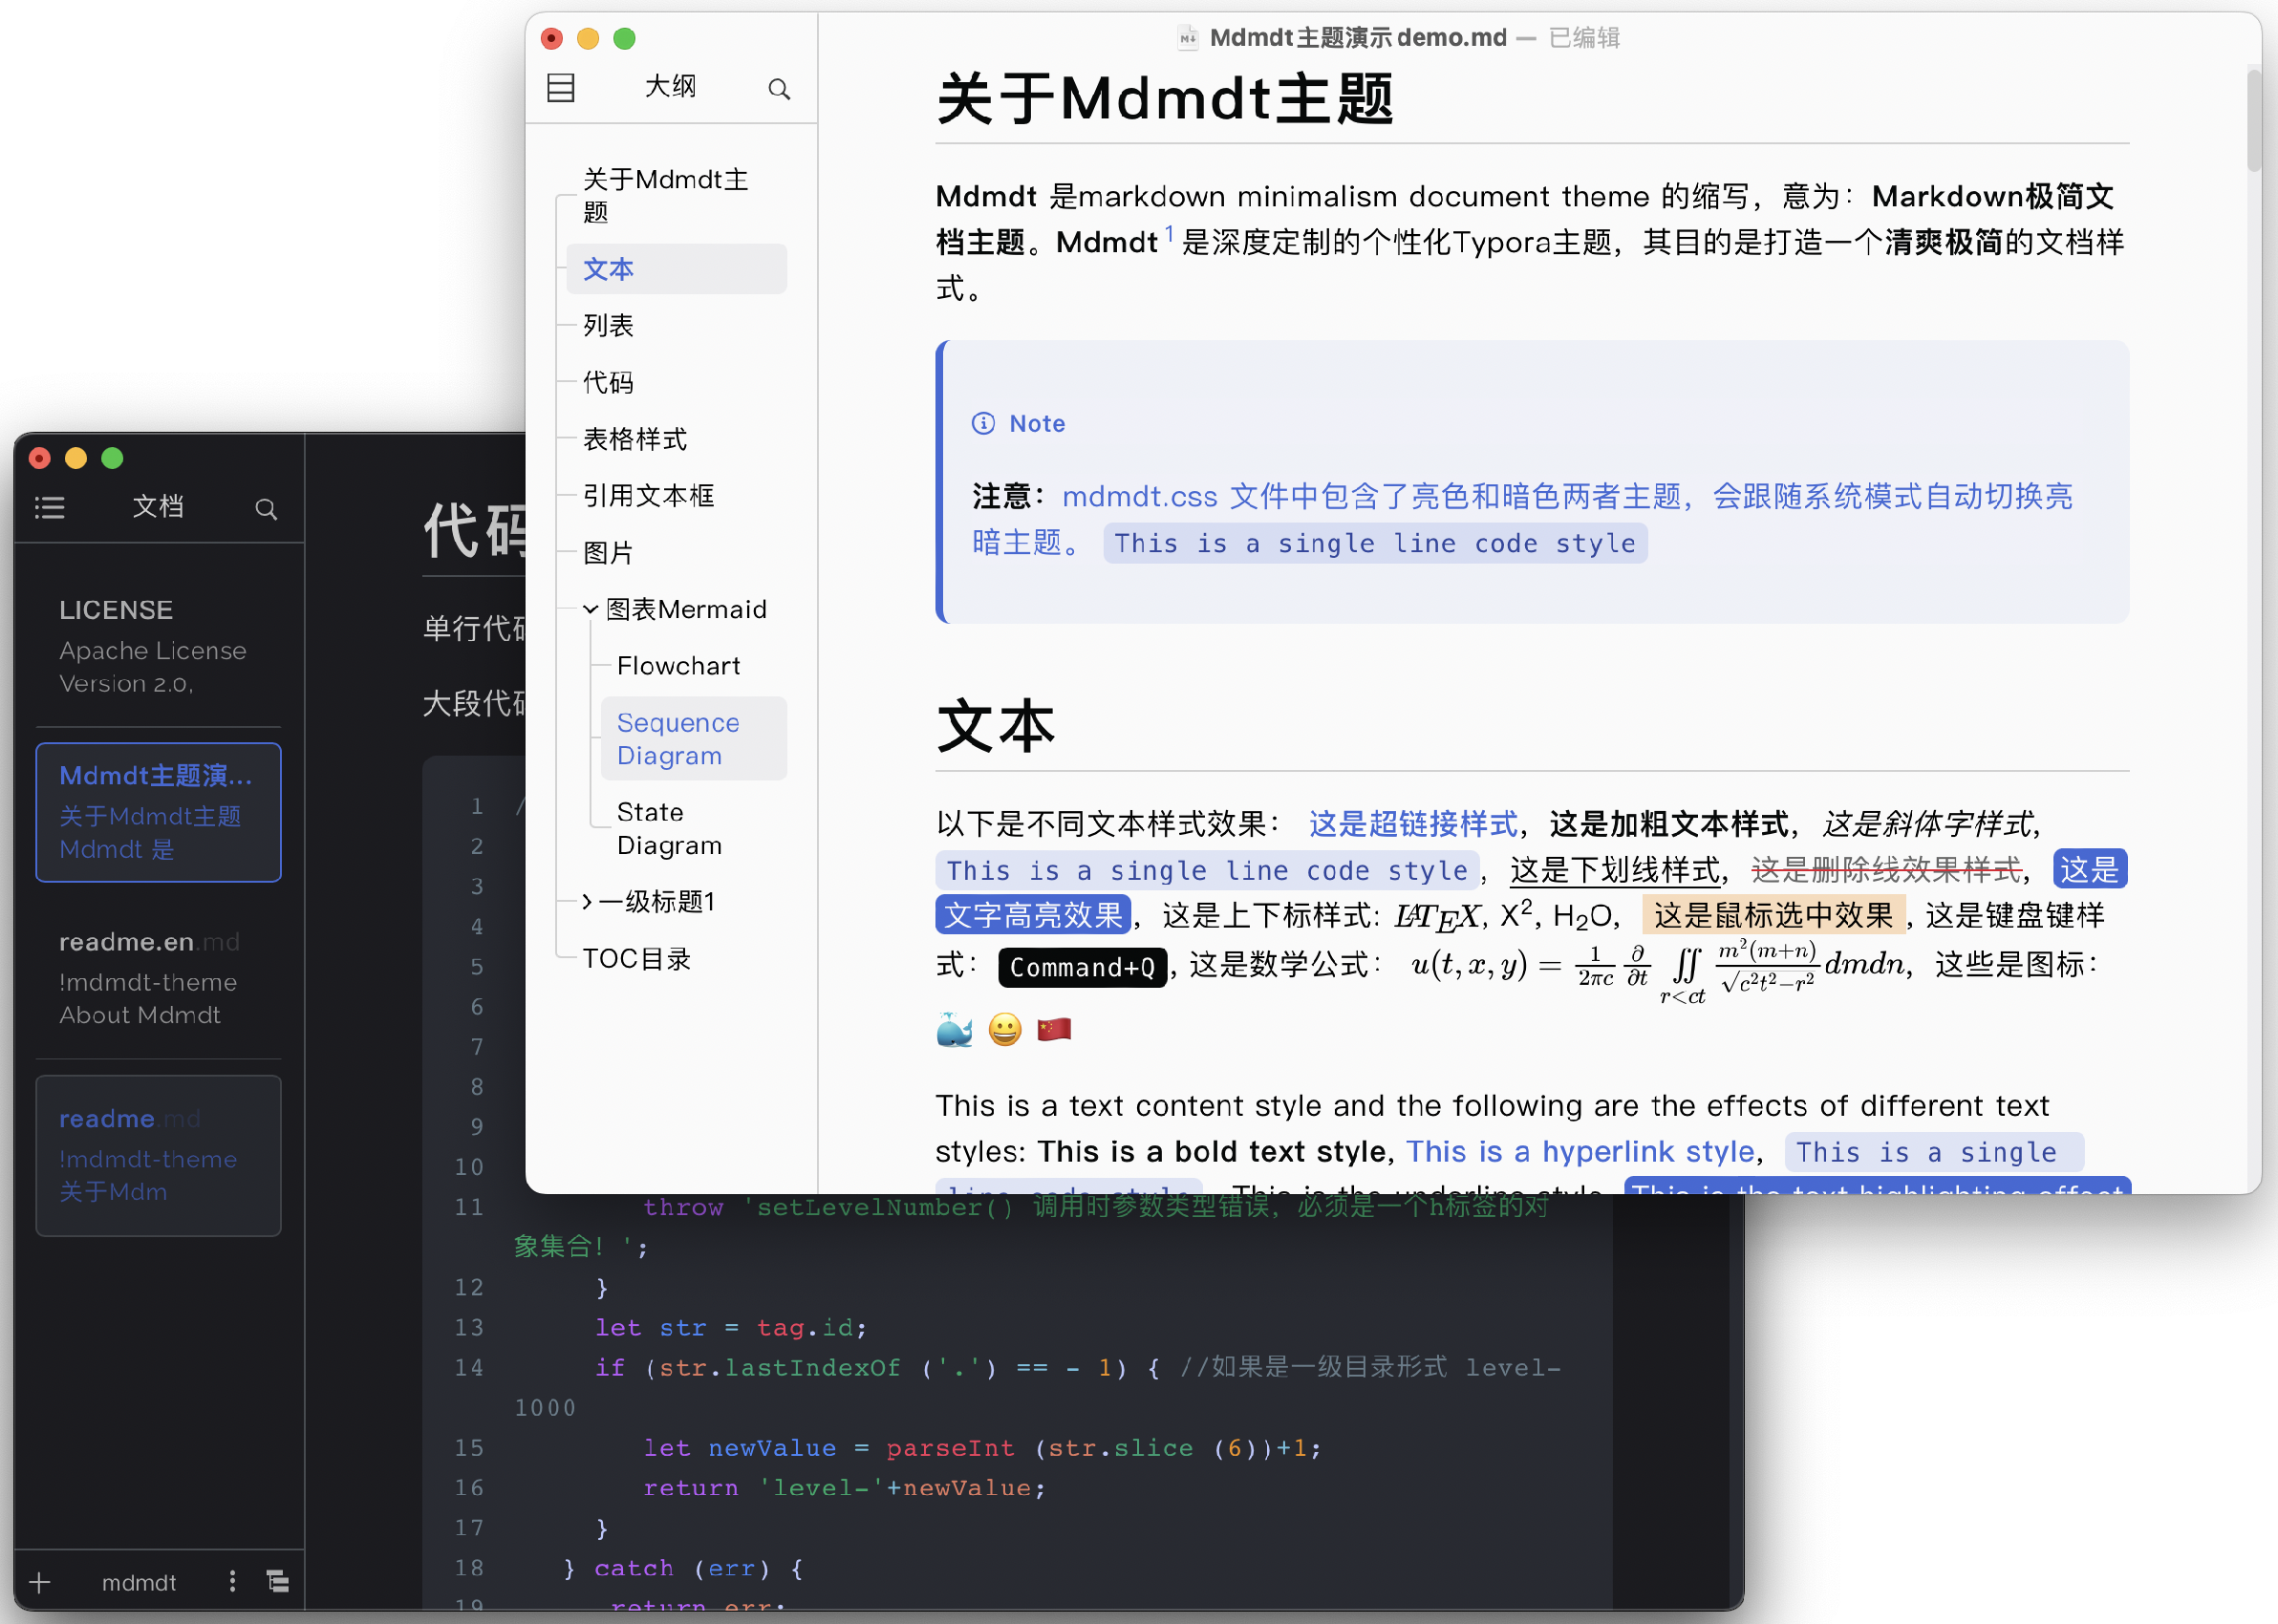Image resolution: width=2278 pixels, height=1624 pixels.
Task: Click the light window vertical scrollbar
Action: [2253, 120]
